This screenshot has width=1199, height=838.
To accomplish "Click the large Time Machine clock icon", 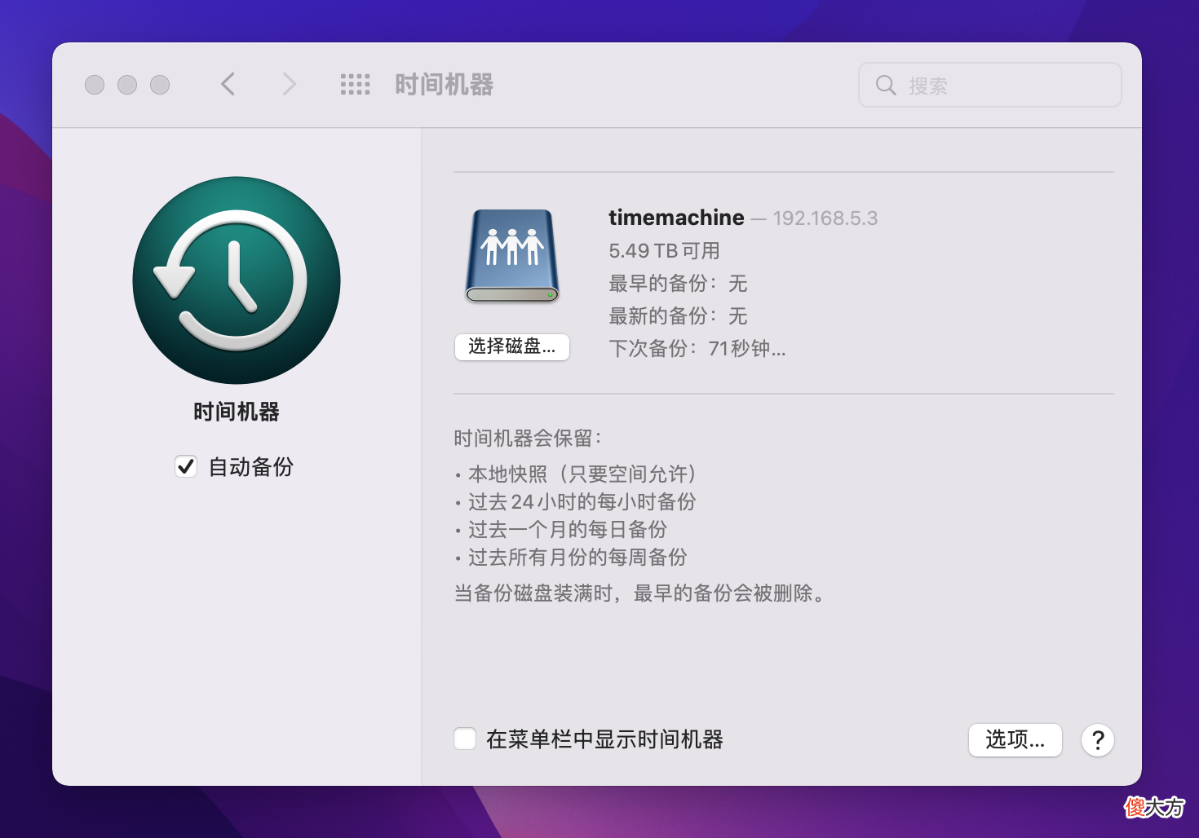I will point(237,280).
